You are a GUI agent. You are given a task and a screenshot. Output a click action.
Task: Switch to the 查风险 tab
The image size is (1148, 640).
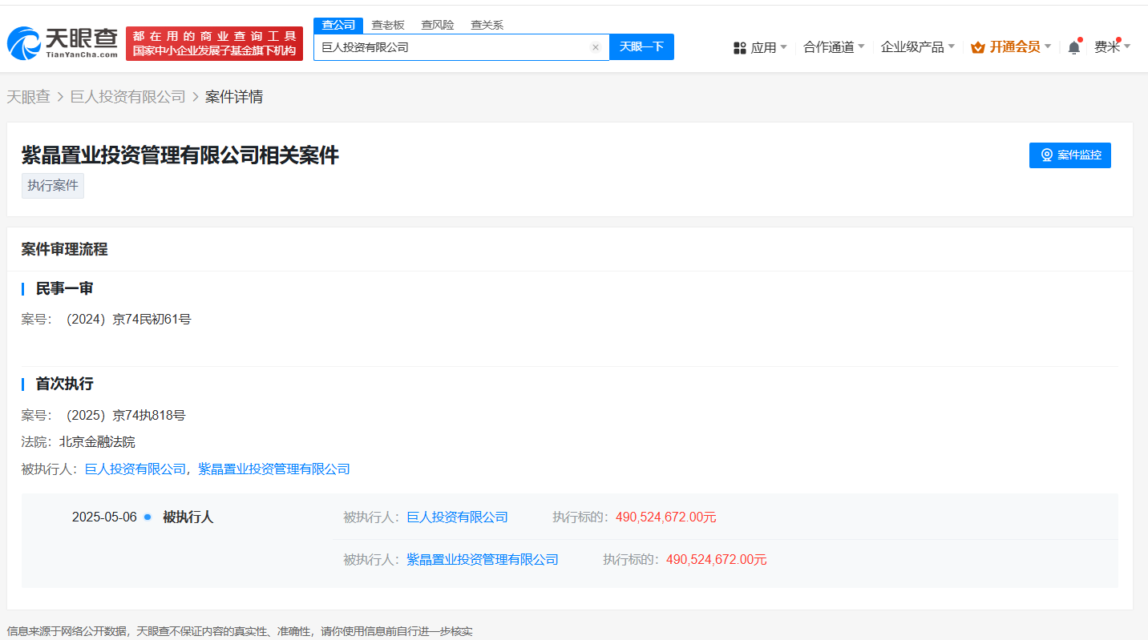click(438, 25)
